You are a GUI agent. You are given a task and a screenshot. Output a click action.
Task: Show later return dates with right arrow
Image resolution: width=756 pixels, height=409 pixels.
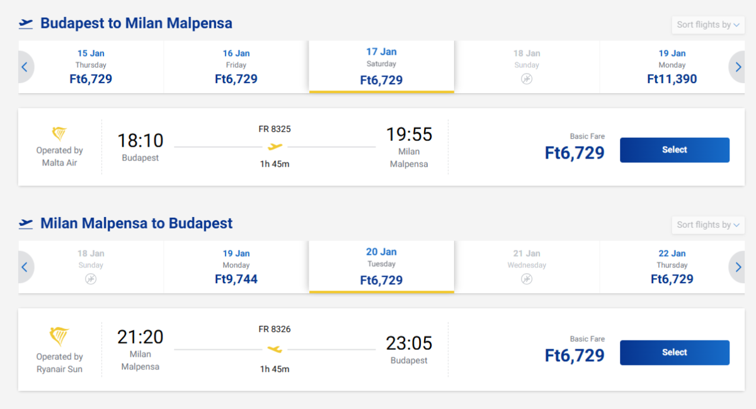737,267
